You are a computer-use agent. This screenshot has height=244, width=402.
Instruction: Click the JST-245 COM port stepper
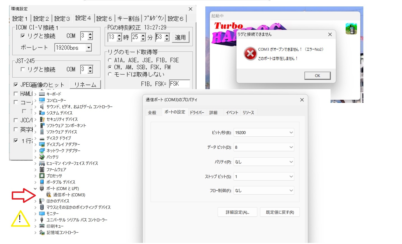point(90,69)
